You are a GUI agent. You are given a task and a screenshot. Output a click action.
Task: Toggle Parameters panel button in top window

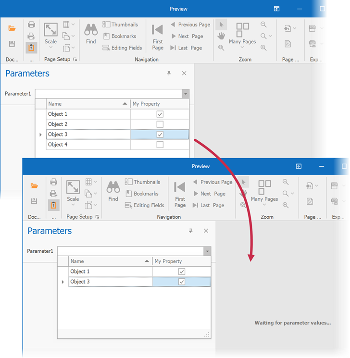(31, 48)
